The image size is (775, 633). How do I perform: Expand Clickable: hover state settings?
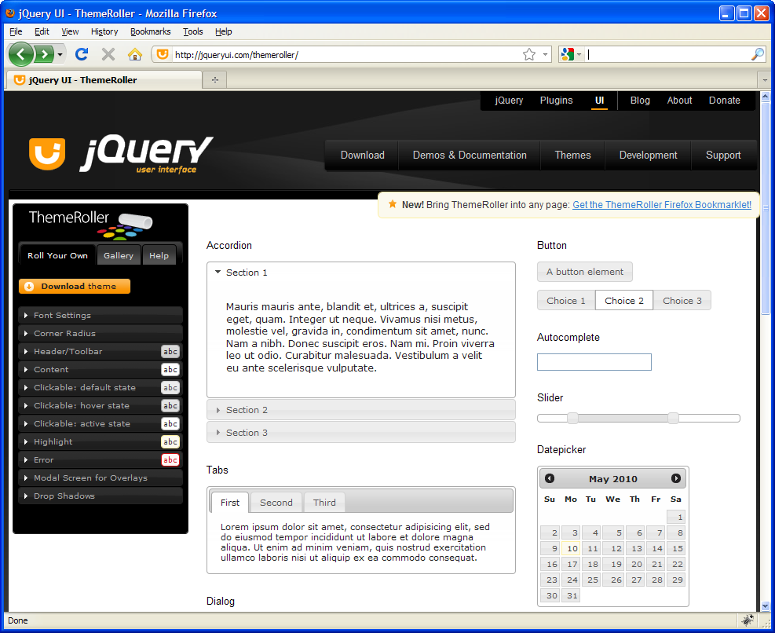tap(101, 405)
